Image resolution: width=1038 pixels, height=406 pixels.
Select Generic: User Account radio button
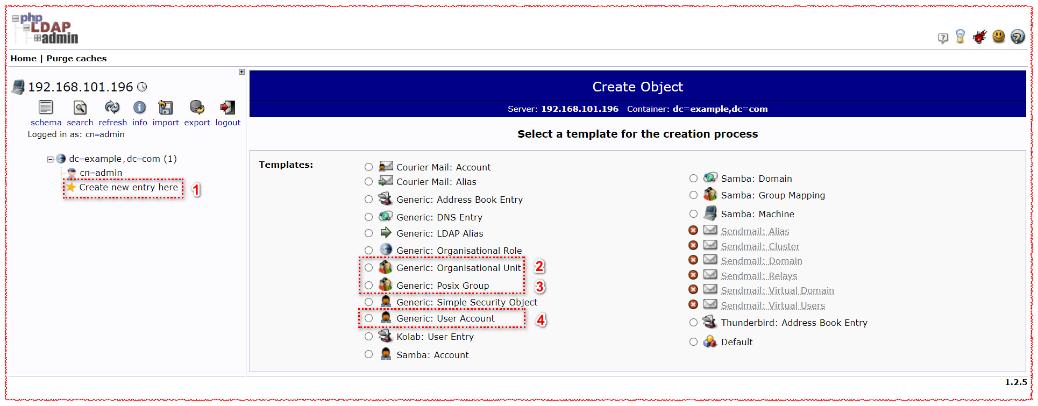368,318
